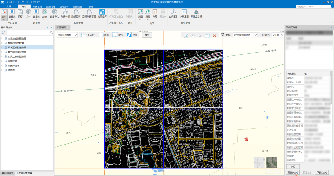Switch to the 空间分析 ribbon tab
The width and height of the screenshot is (334, 176).
(x=64, y=6)
